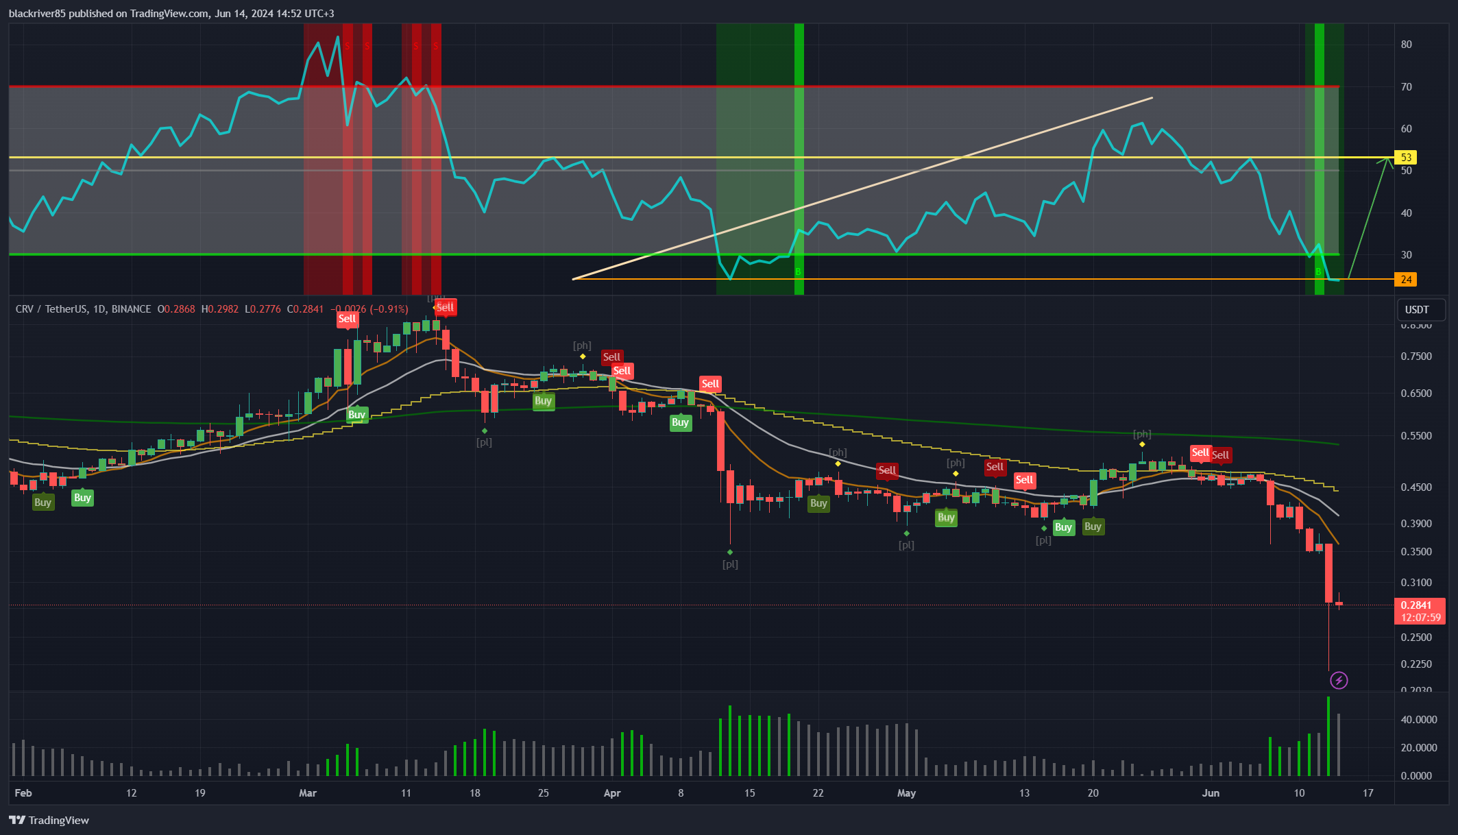This screenshot has height=835, width=1458.
Task: Click date 17 on the time axis
Action: click(x=1368, y=793)
